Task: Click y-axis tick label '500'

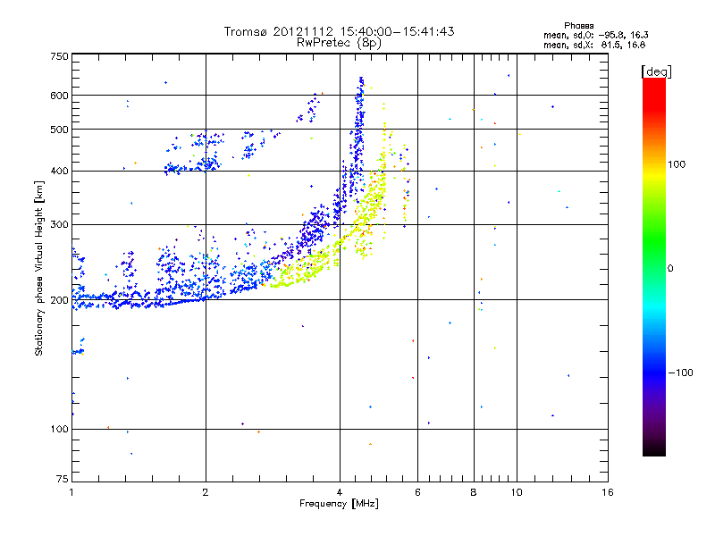Action: coord(59,130)
